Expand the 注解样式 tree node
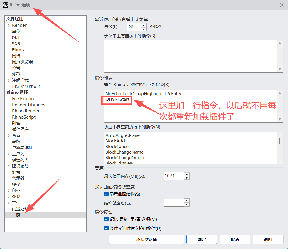 coord(9,80)
